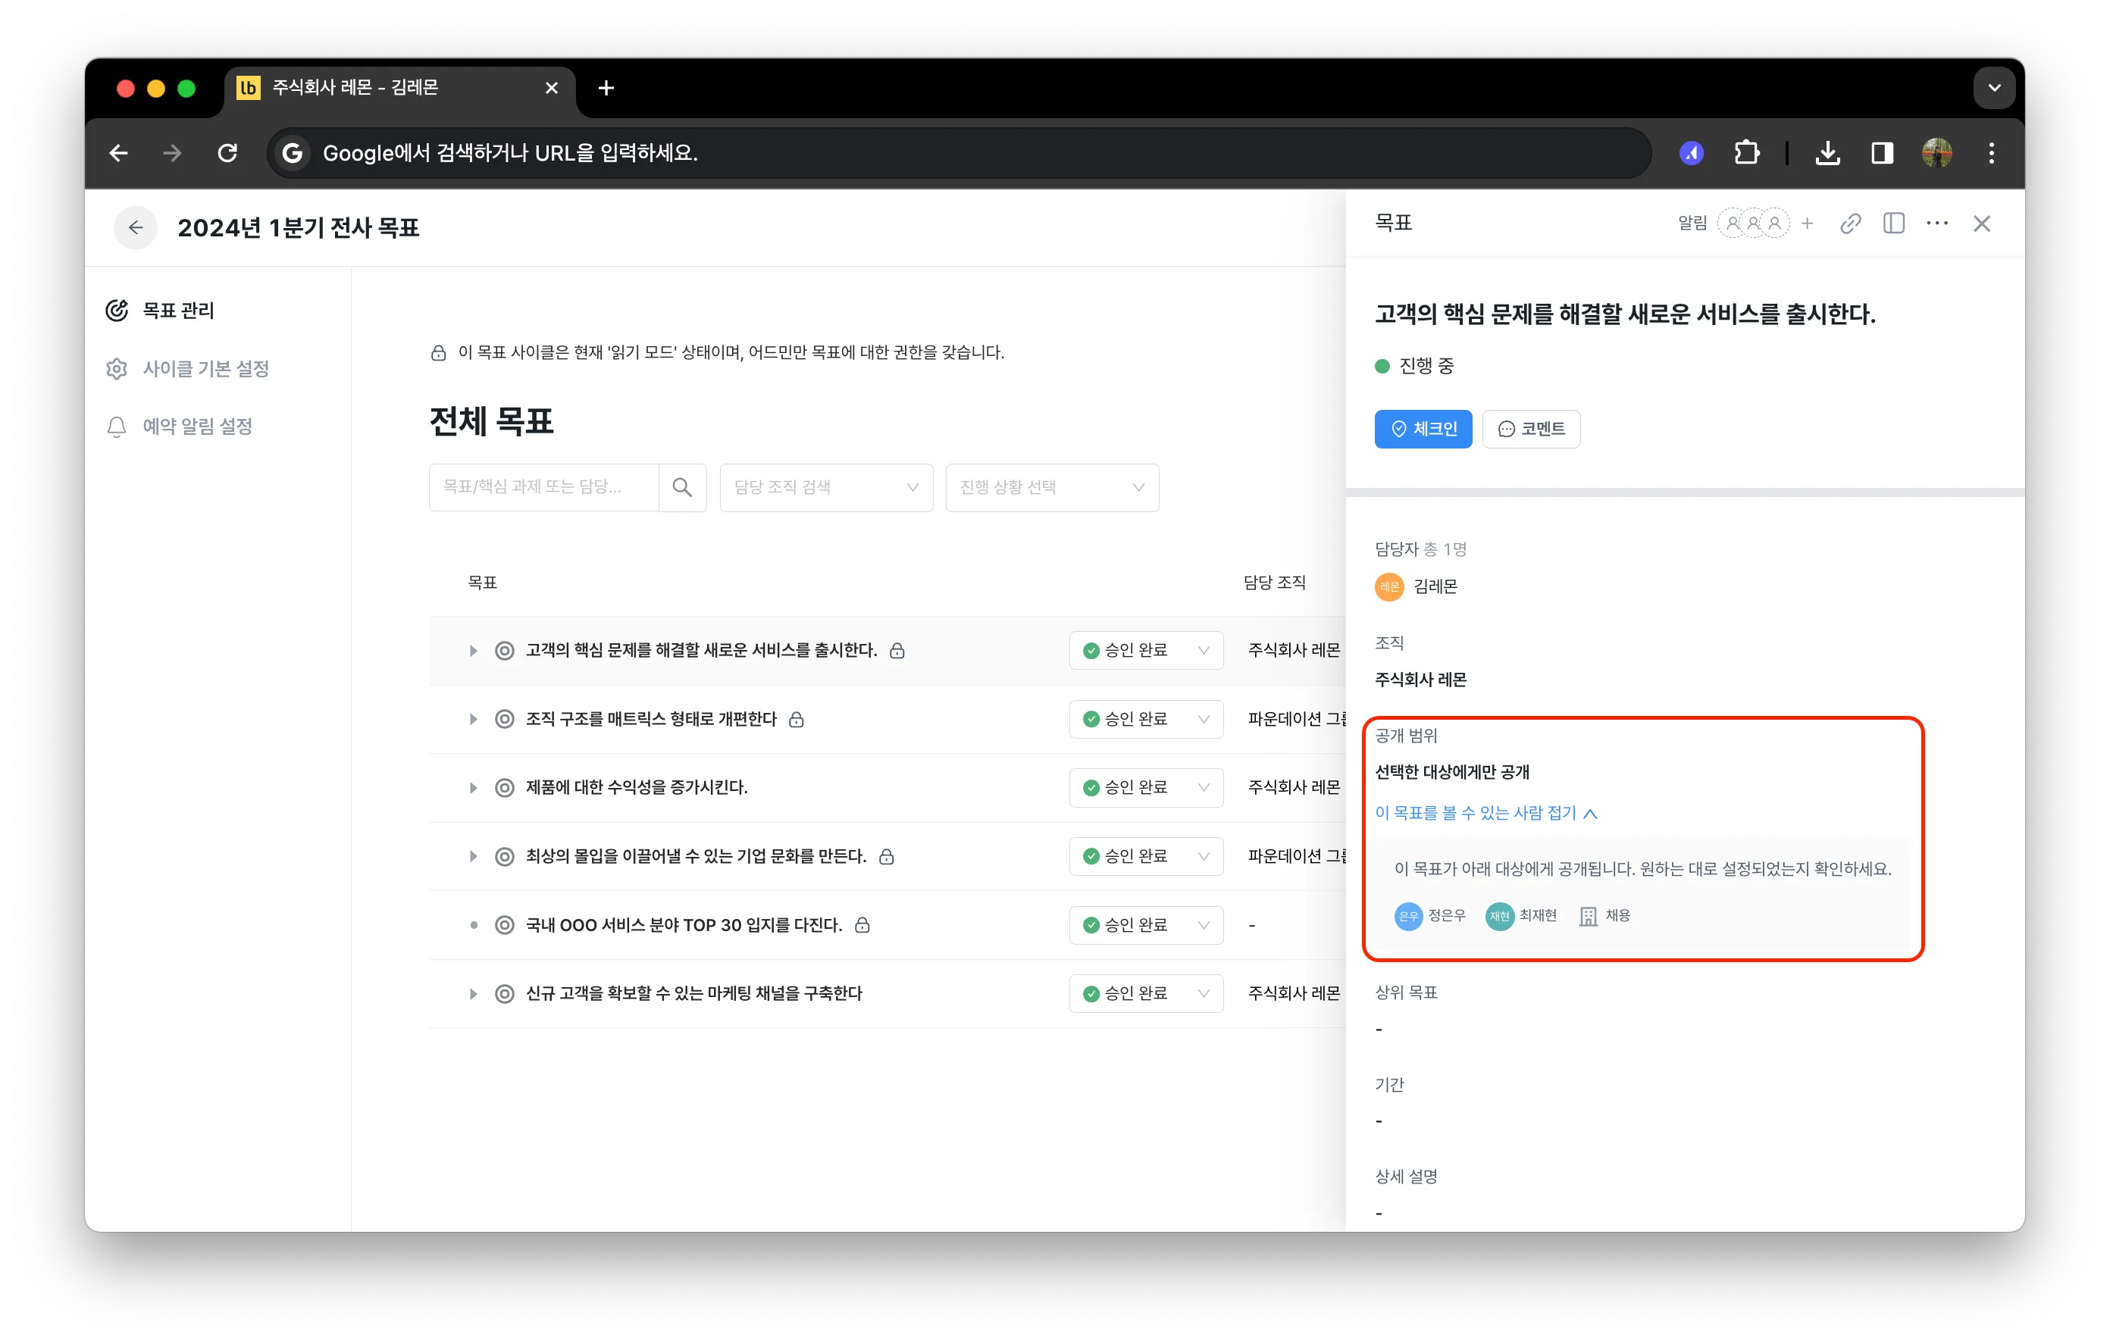This screenshot has width=2110, height=1344.
Task: Click the browser address bar
Action: pos(960,153)
